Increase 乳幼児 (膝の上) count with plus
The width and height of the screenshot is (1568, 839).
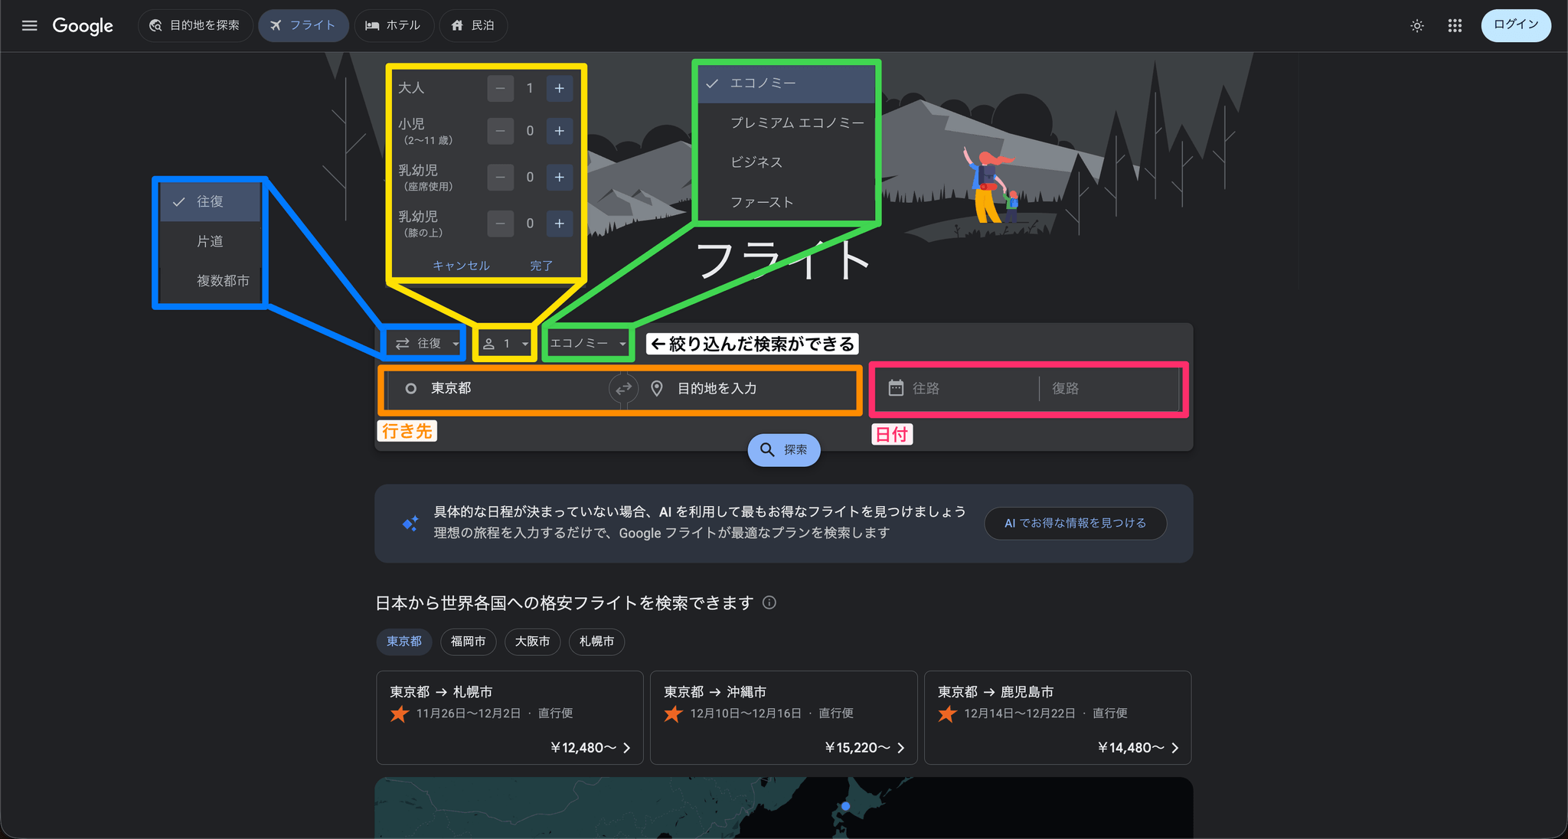(x=560, y=224)
